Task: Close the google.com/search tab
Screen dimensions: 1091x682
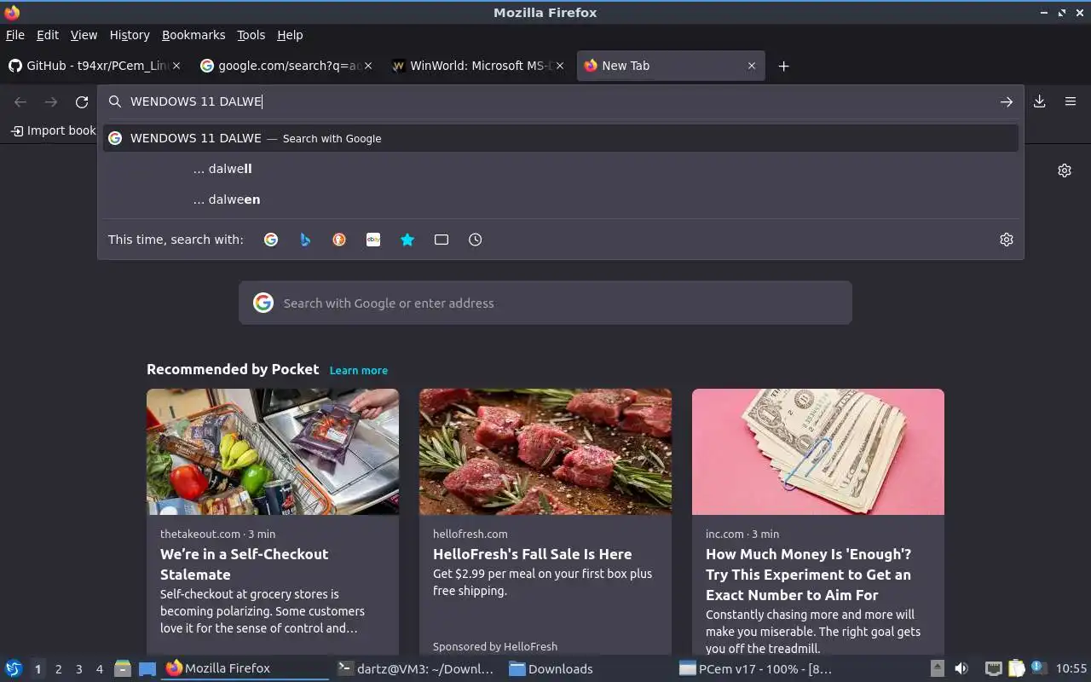Action: click(368, 66)
